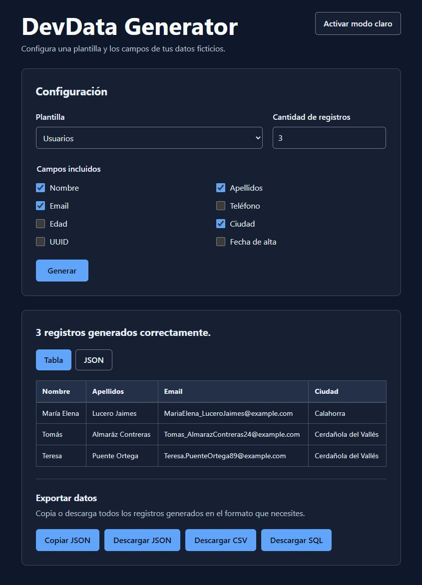Viewport: 422px width, 585px height.
Task: Uncheck the Ciudad checkbox
Action: pyautogui.click(x=221, y=224)
